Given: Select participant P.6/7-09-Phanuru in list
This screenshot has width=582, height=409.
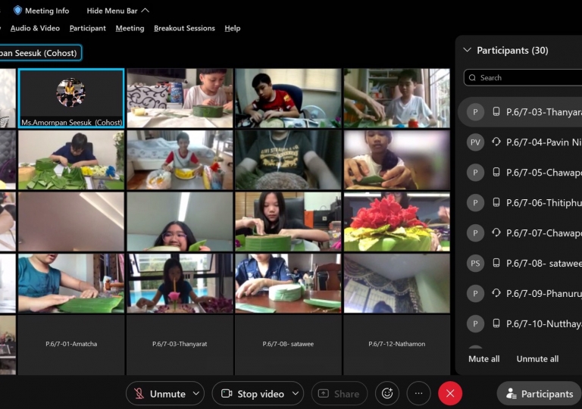Looking at the screenshot, I should [521, 294].
